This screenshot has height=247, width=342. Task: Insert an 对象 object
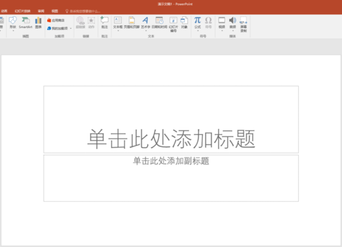click(x=184, y=23)
